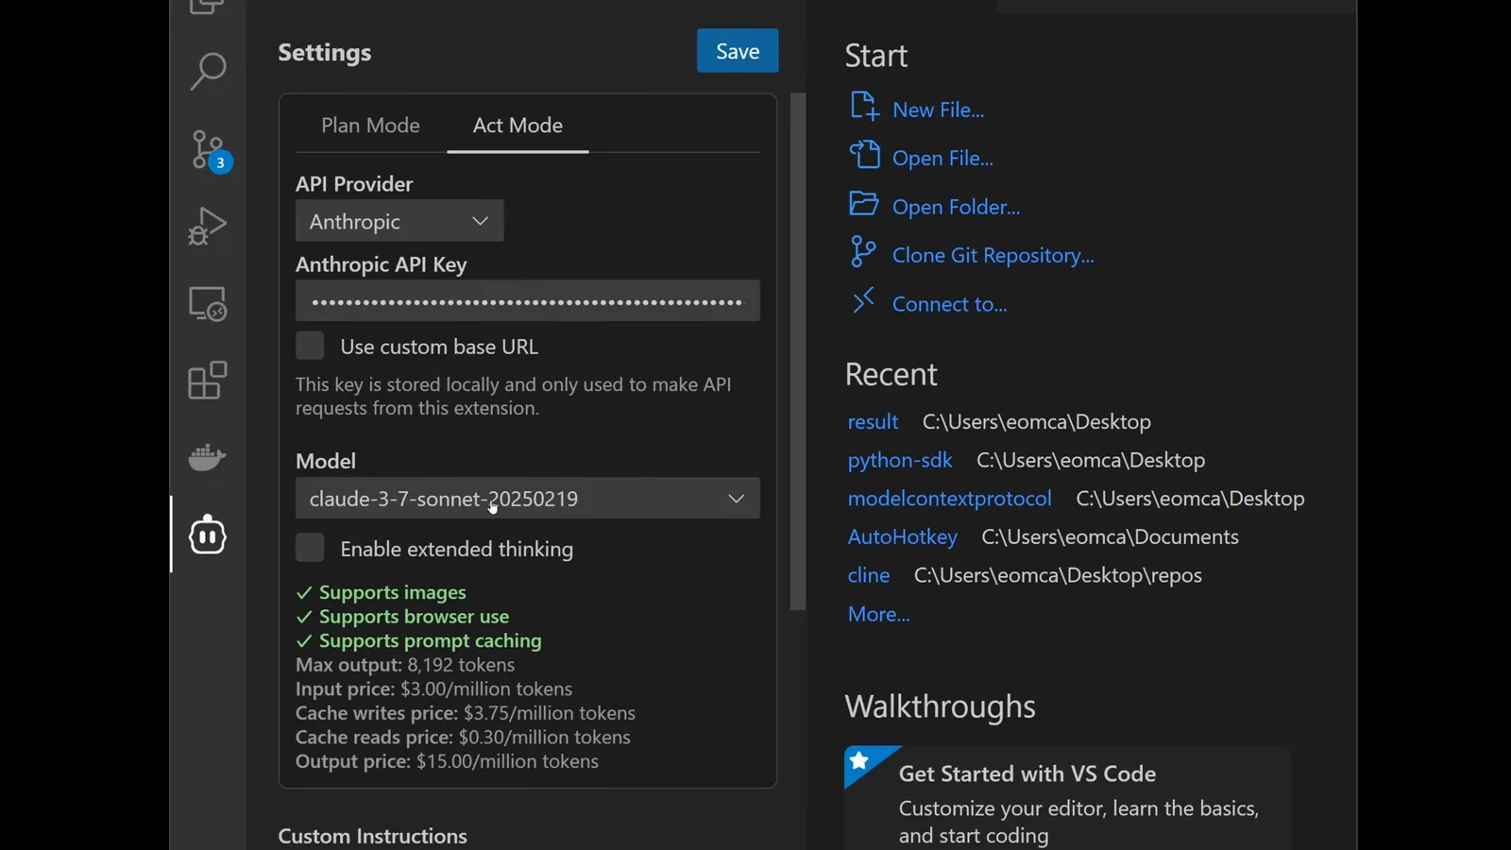Open the API Provider dropdown showing Anthropic

399,221
